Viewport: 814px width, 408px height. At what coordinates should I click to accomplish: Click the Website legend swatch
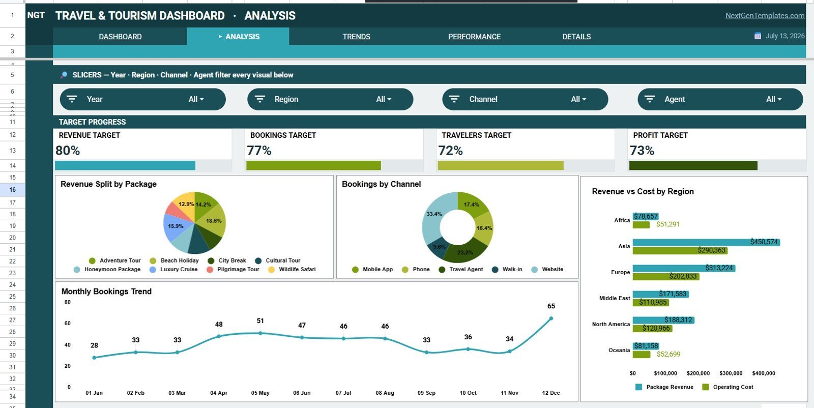[534, 270]
